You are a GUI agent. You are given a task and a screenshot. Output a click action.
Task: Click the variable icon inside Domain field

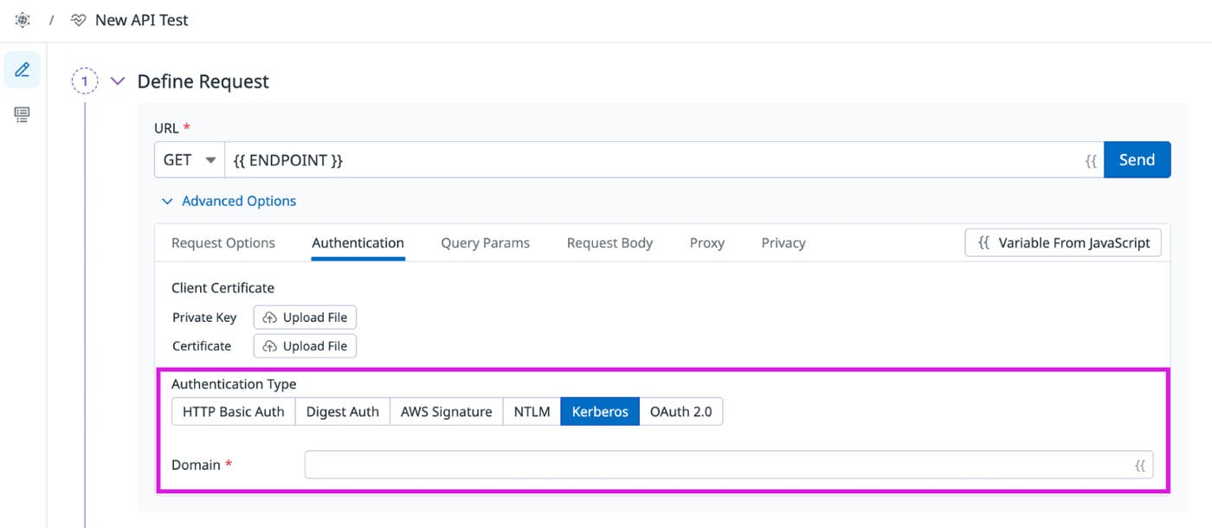pyautogui.click(x=1140, y=465)
